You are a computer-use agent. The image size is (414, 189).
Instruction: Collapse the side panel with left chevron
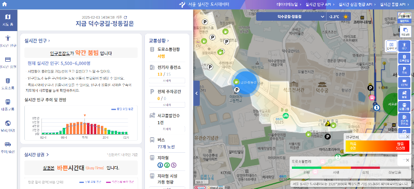[197, 93]
